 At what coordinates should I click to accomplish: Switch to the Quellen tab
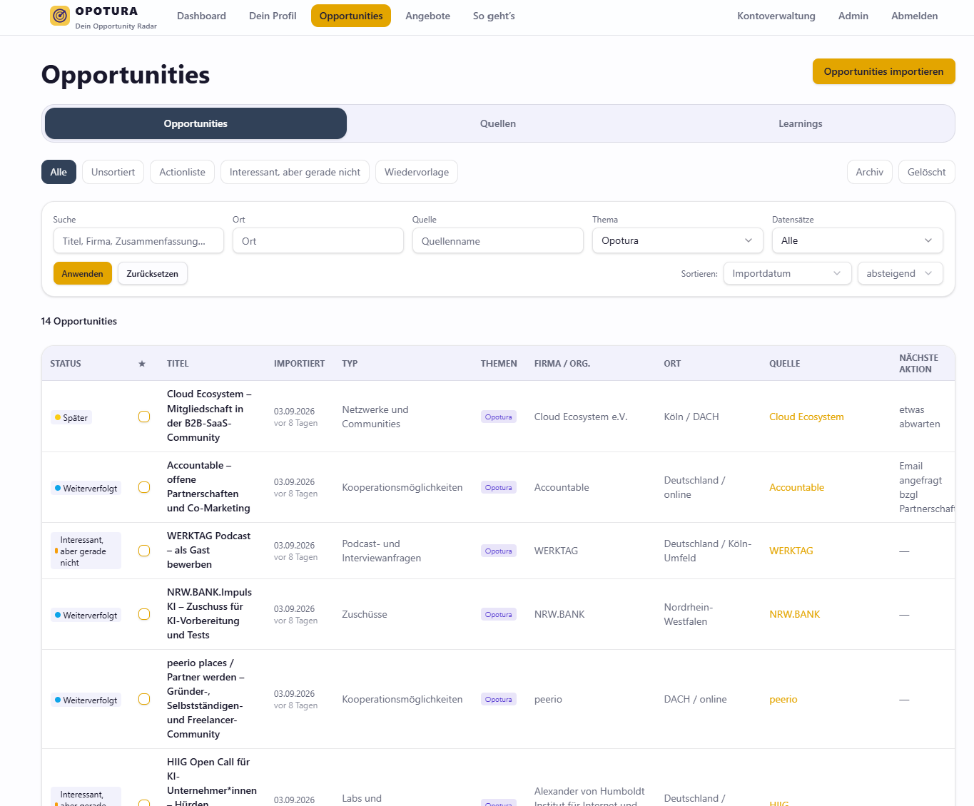(498, 123)
